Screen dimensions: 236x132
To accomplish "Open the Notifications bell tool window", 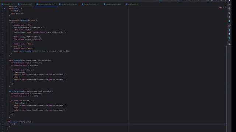I will pos(229,4).
